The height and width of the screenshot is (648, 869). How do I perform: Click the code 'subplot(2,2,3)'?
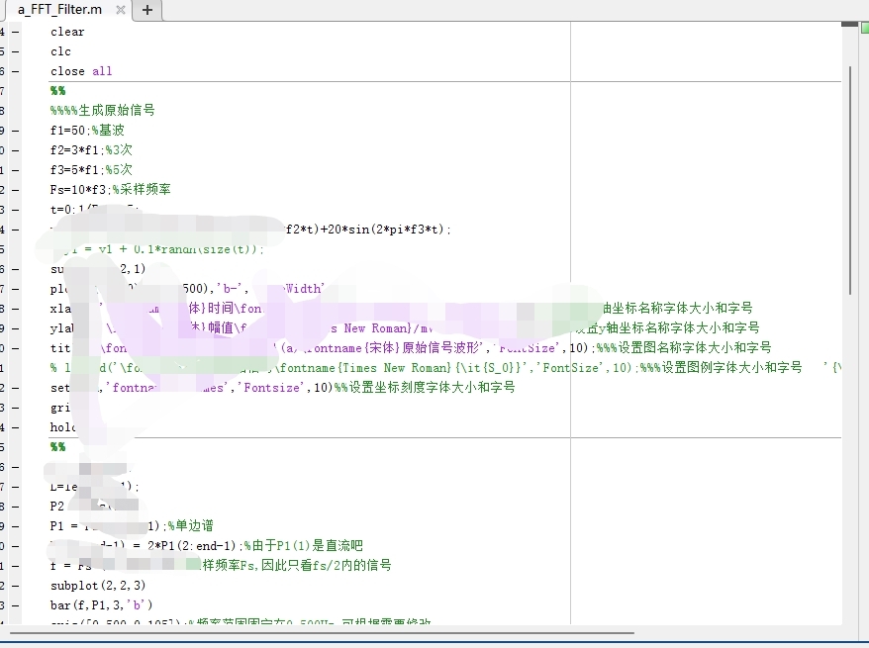coord(98,586)
